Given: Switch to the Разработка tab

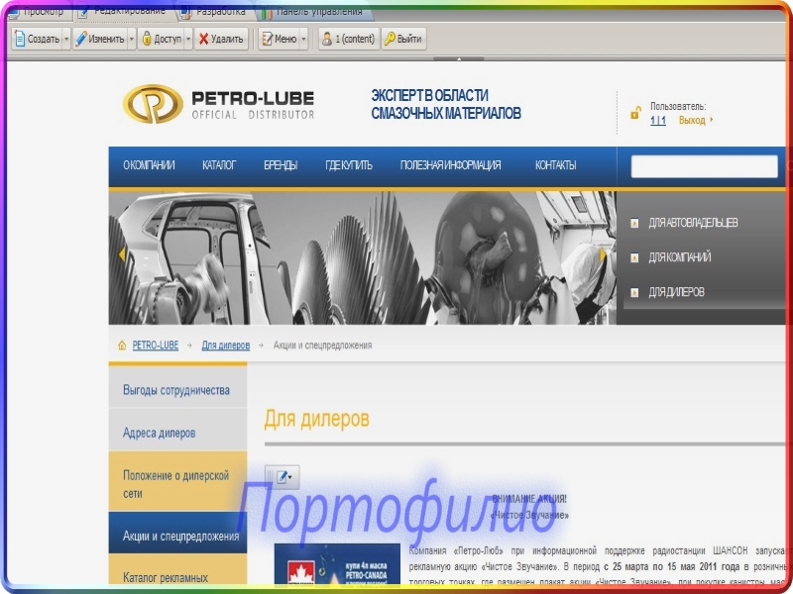Looking at the screenshot, I should pyautogui.click(x=215, y=12).
